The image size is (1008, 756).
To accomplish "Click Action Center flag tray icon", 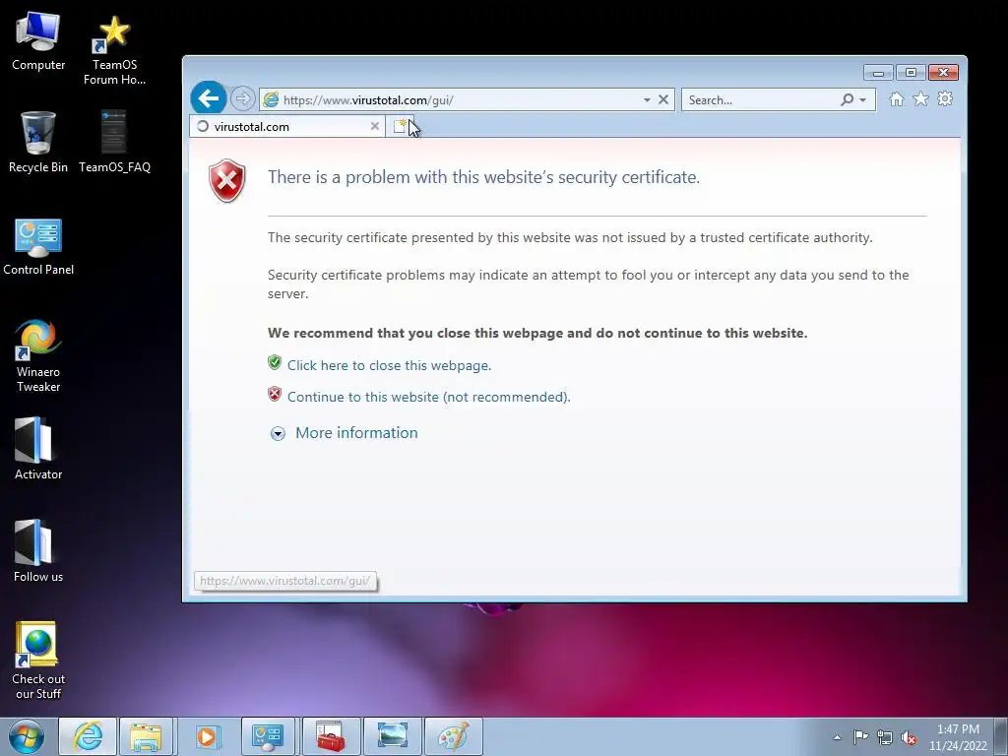I will (860, 737).
